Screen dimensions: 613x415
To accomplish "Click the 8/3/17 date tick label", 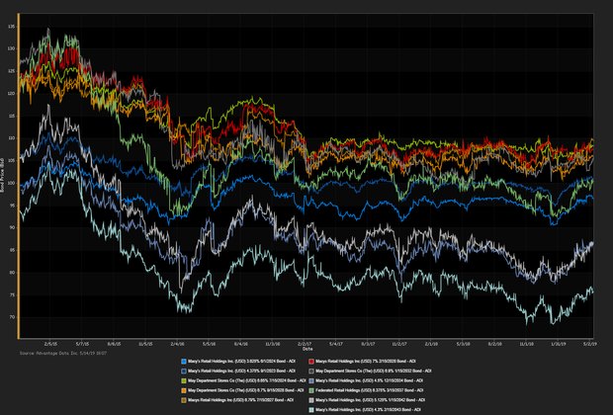I will [x=368, y=344].
